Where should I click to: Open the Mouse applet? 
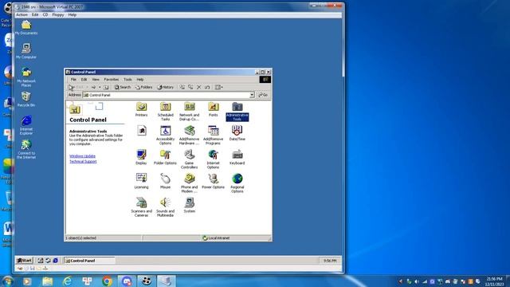pyautogui.click(x=165, y=182)
